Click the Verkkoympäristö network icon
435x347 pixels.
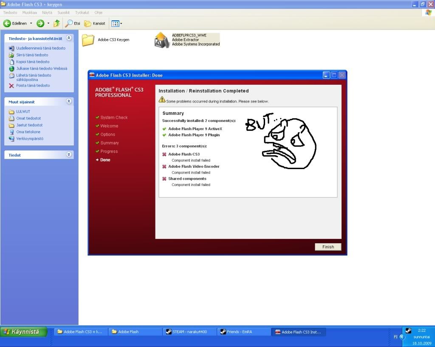pyautogui.click(x=11, y=139)
